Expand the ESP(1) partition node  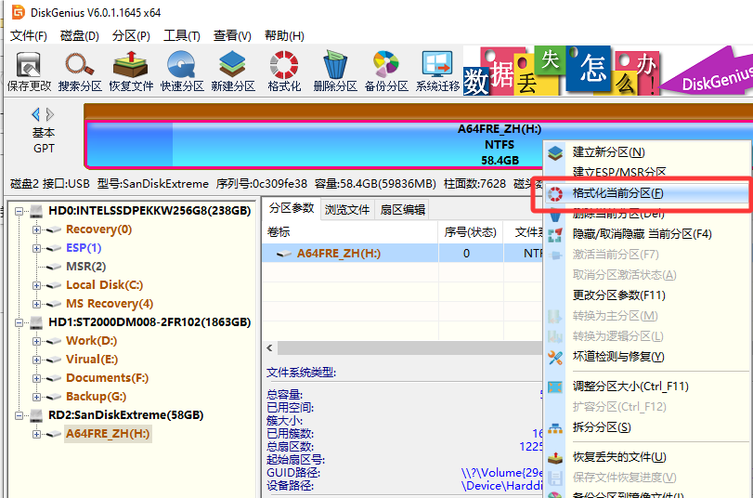36,248
